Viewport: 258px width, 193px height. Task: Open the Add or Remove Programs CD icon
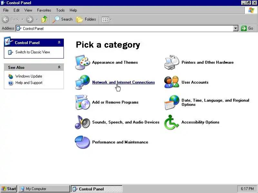point(83,102)
